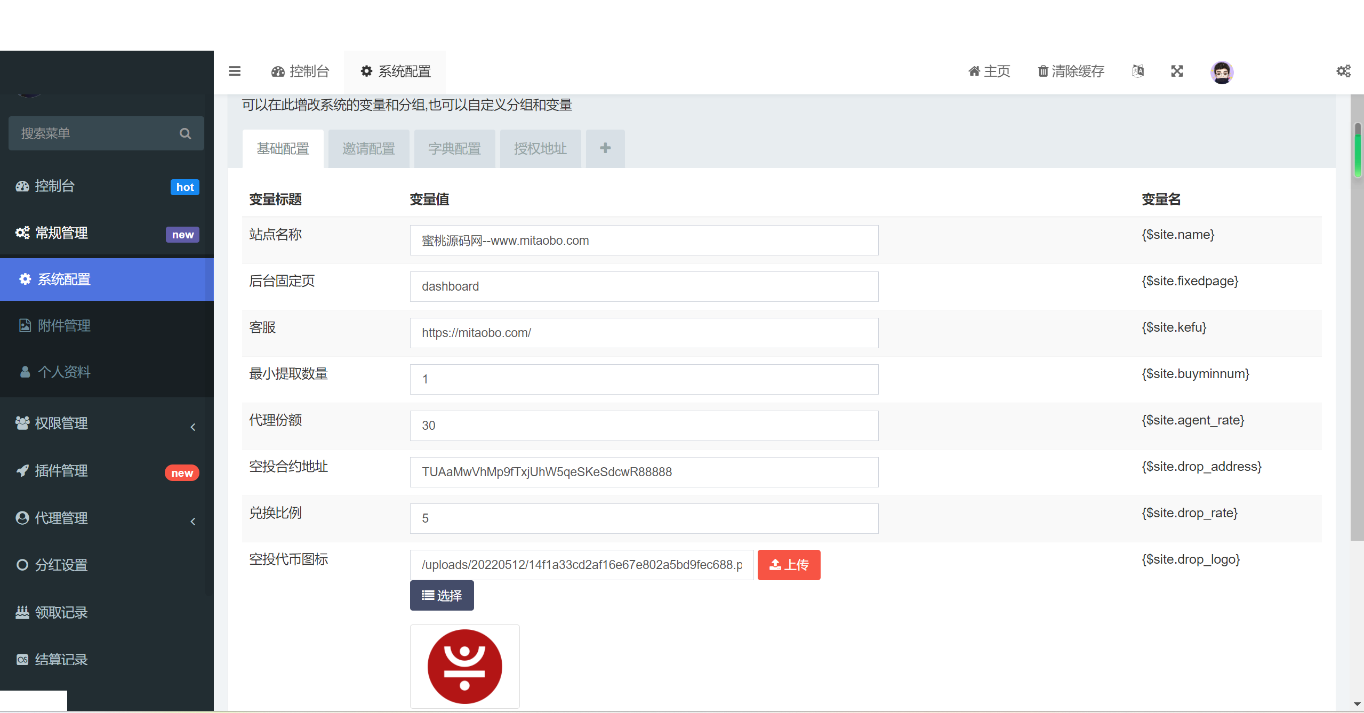
Task: Open 个人资料 in the sidebar
Action: click(107, 372)
